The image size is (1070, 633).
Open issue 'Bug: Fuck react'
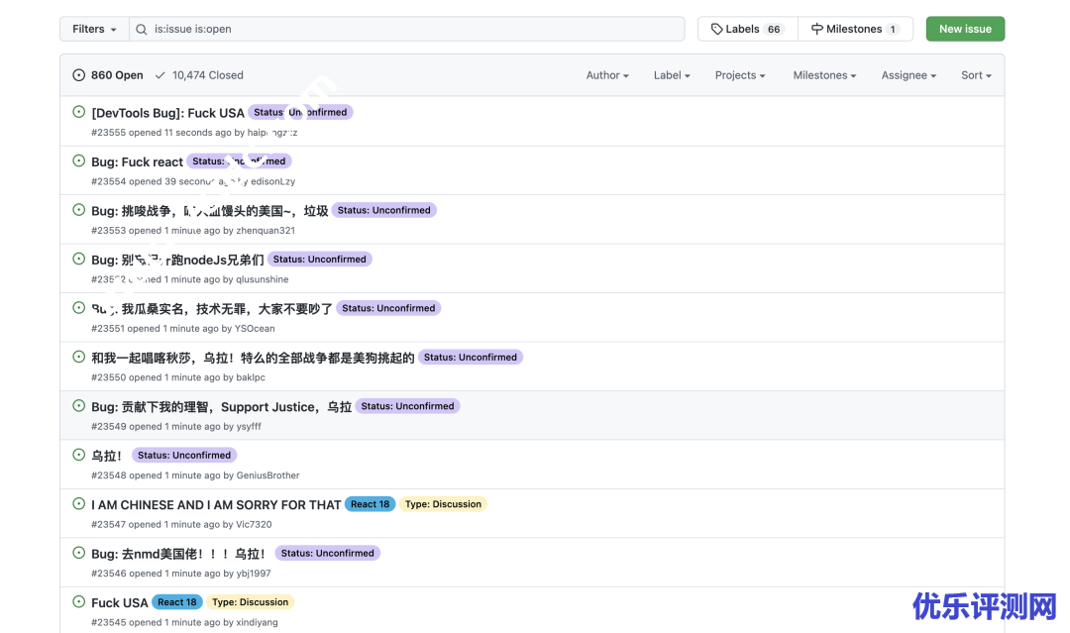[137, 161]
